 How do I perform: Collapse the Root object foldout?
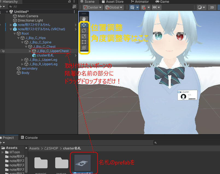tap(14, 34)
